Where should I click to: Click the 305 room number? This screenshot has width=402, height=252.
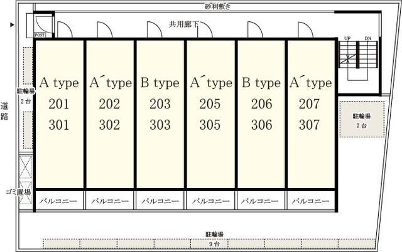coord(210,125)
